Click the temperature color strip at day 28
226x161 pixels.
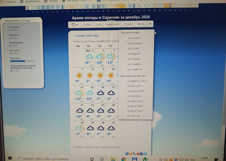tap(170, 6)
